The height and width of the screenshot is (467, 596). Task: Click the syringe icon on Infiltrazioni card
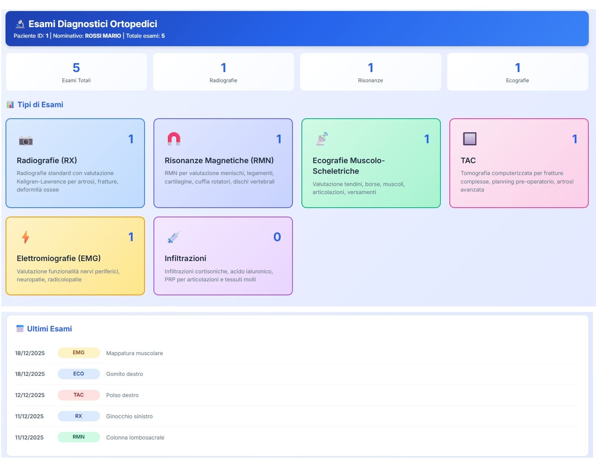click(x=174, y=236)
